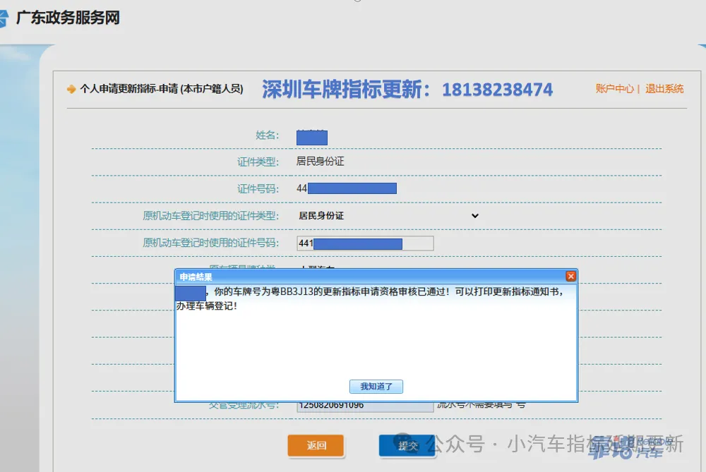The width and height of the screenshot is (706, 472).
Task: Close the 申请结果 dialog with the X
Action: [x=570, y=277]
